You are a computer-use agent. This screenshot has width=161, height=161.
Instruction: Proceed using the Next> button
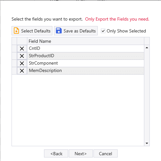point(81,154)
